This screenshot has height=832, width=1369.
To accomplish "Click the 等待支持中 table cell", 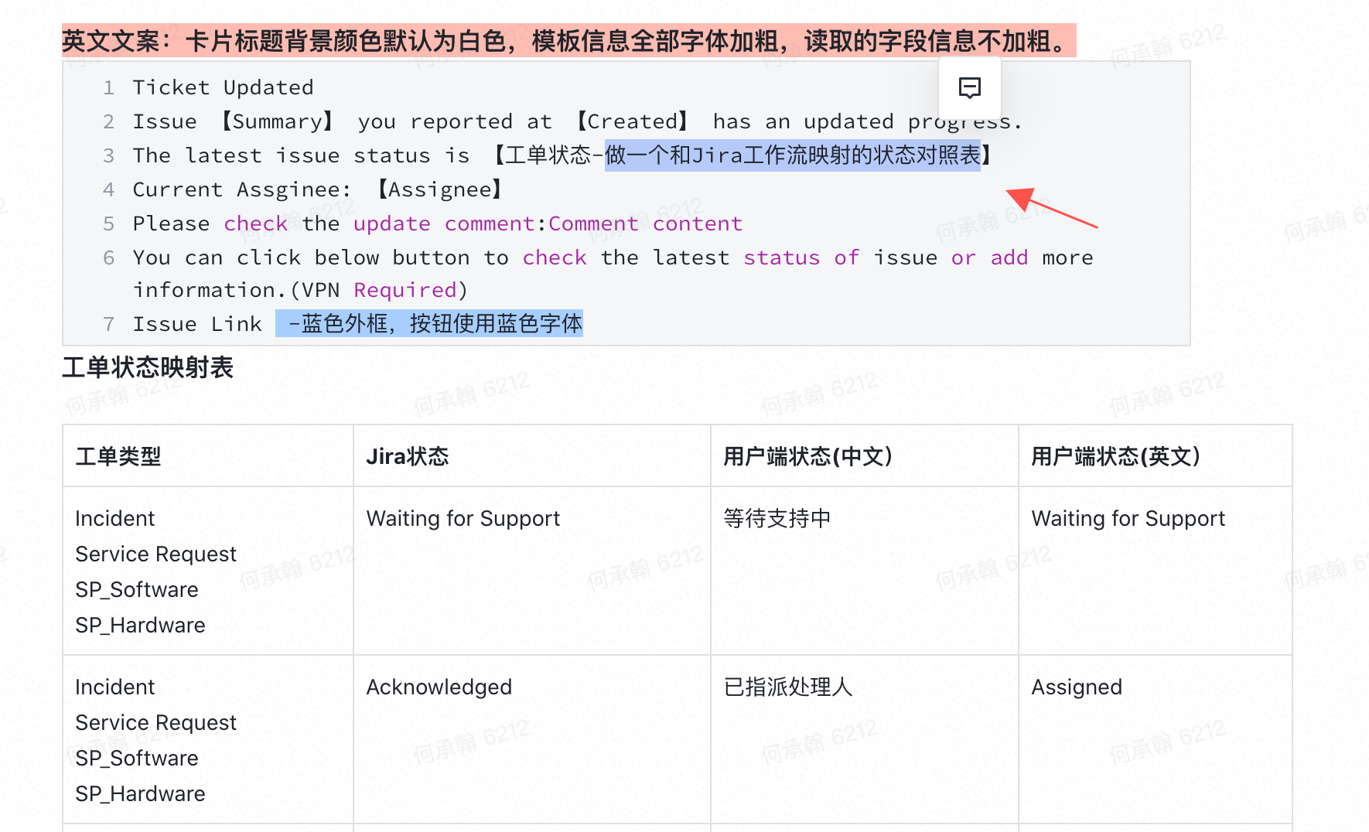I will click(777, 518).
